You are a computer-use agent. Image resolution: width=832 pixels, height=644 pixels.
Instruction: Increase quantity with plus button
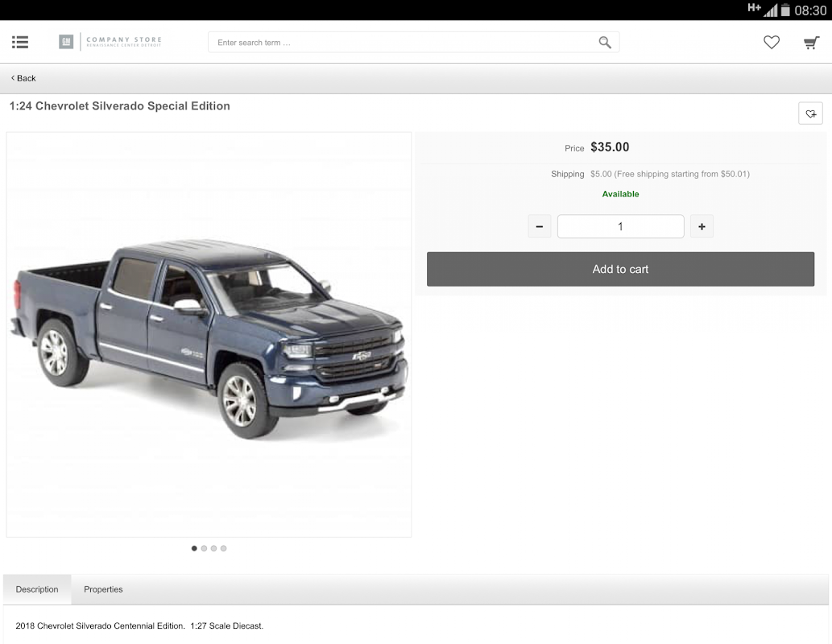[702, 226]
